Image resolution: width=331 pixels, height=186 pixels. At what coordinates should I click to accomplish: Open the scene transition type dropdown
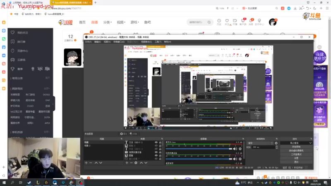point(260,143)
